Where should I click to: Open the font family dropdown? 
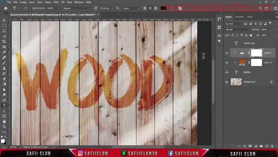46,8
